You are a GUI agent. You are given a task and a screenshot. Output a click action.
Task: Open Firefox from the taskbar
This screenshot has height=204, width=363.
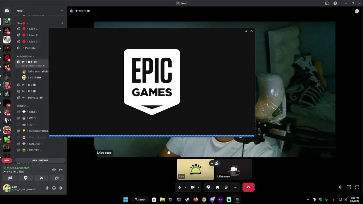tap(195, 199)
